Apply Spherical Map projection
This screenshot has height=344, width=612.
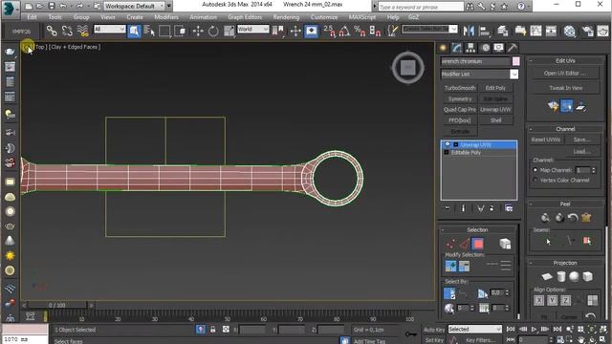click(574, 277)
